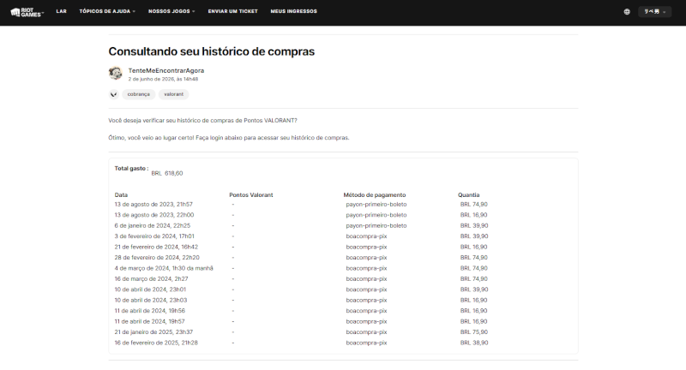The height and width of the screenshot is (370, 686).
Task: Expand the Nossos Jogos dropdown
Action: tap(171, 11)
